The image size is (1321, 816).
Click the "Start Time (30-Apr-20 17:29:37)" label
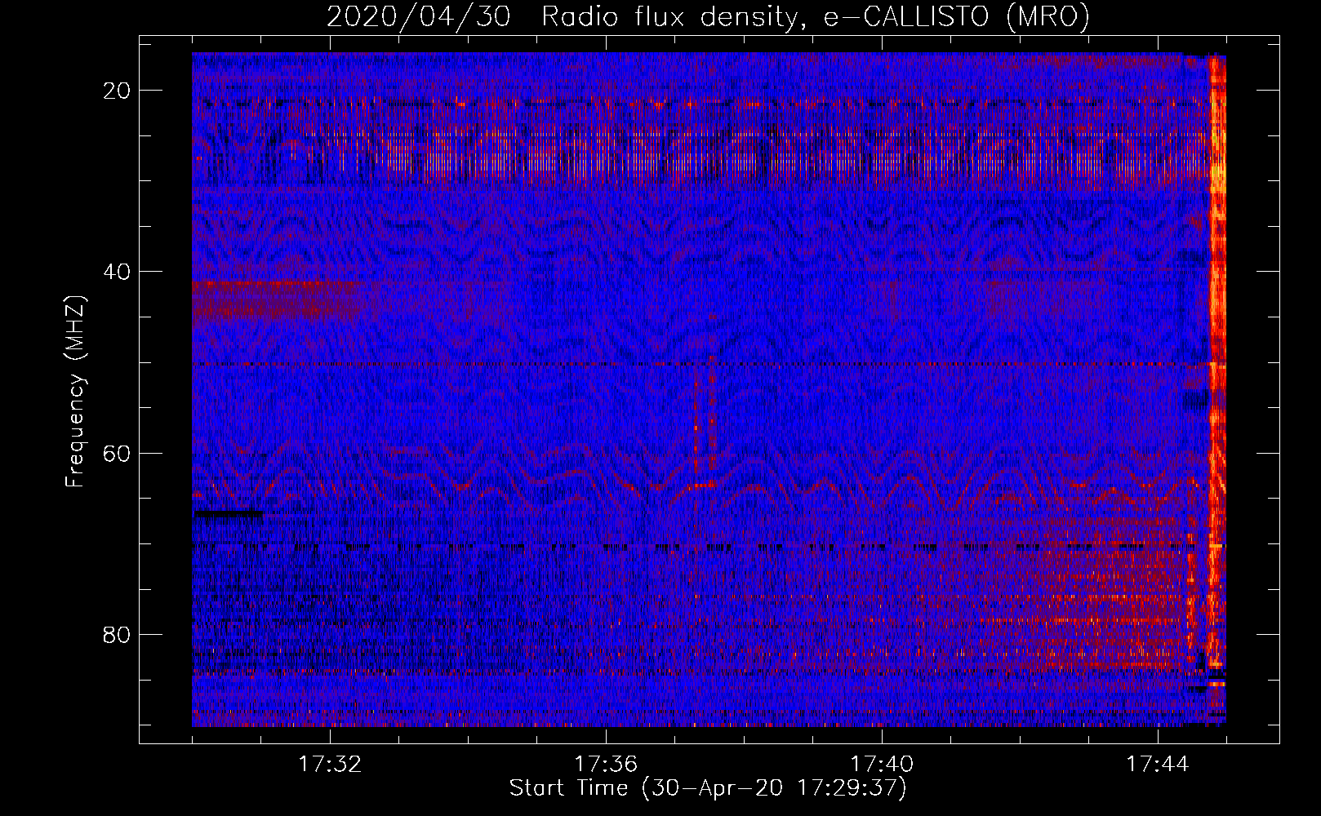[x=708, y=788]
